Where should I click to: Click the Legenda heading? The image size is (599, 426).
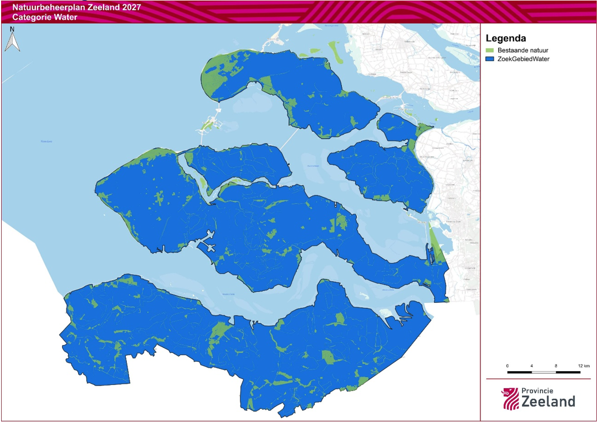[506, 38]
